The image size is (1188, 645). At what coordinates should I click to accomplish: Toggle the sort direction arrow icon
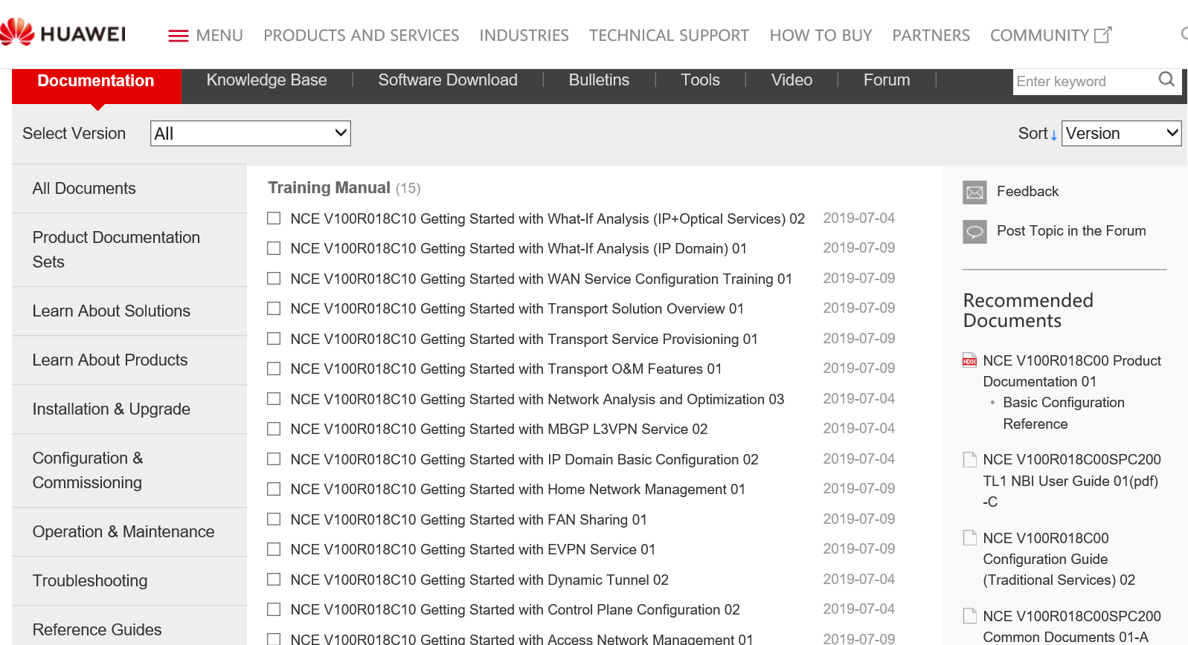tap(1053, 135)
